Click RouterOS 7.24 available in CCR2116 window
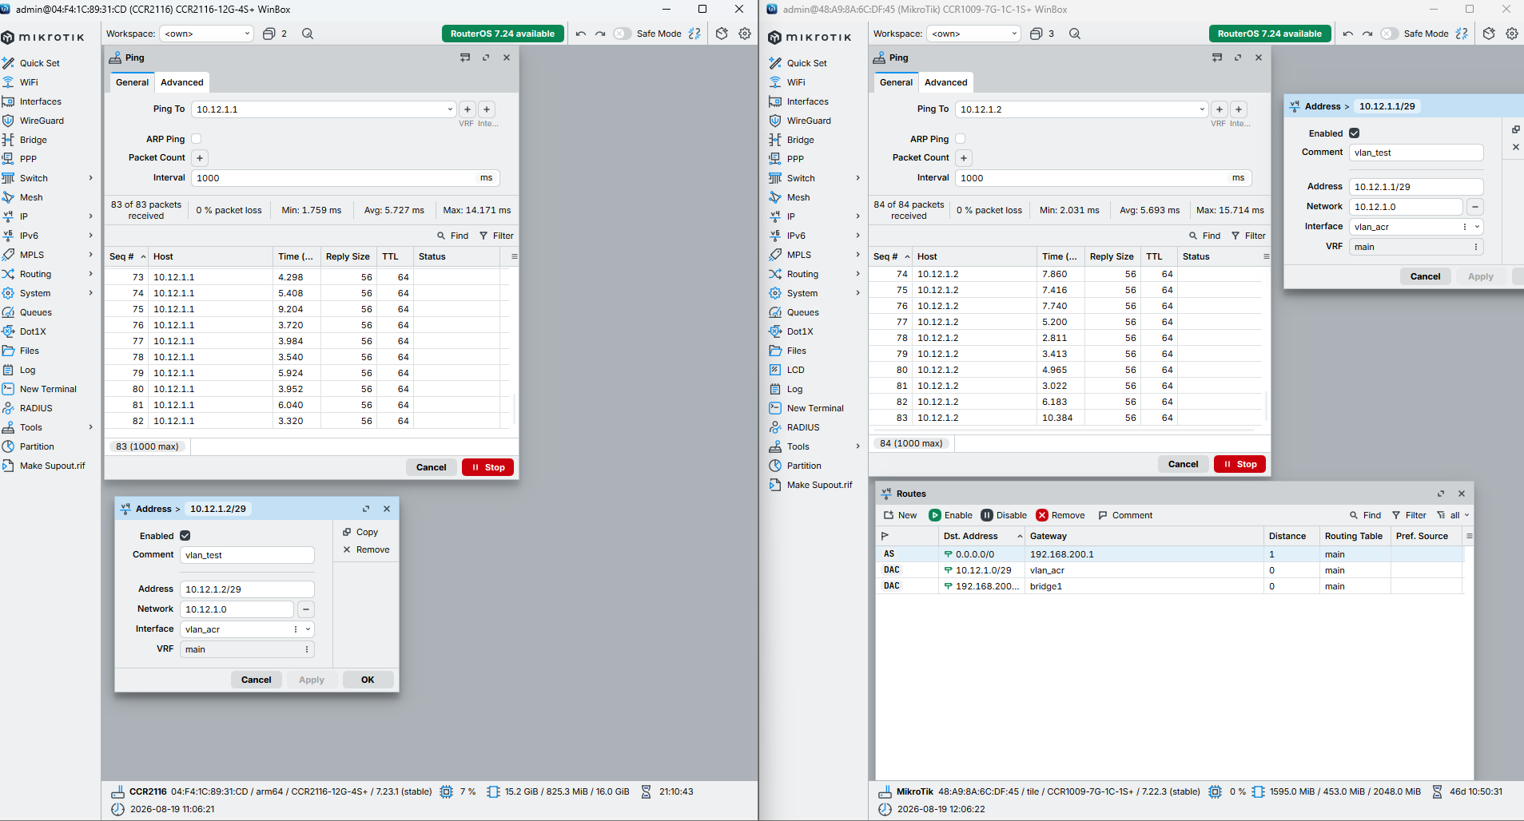 pos(503,34)
